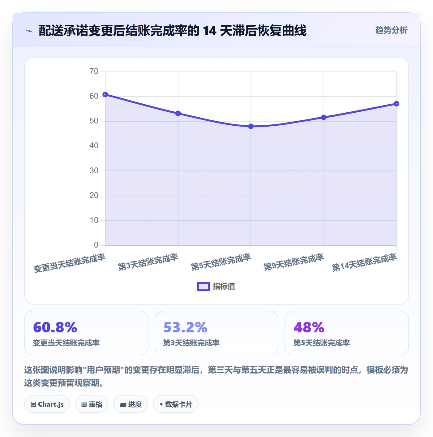Click the data point for 第9天结账完成率
The width and height of the screenshot is (433, 437).
324,117
